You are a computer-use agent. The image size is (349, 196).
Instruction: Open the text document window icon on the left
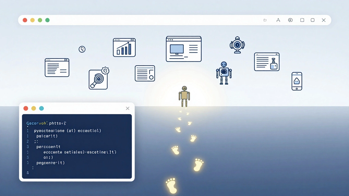57,67
